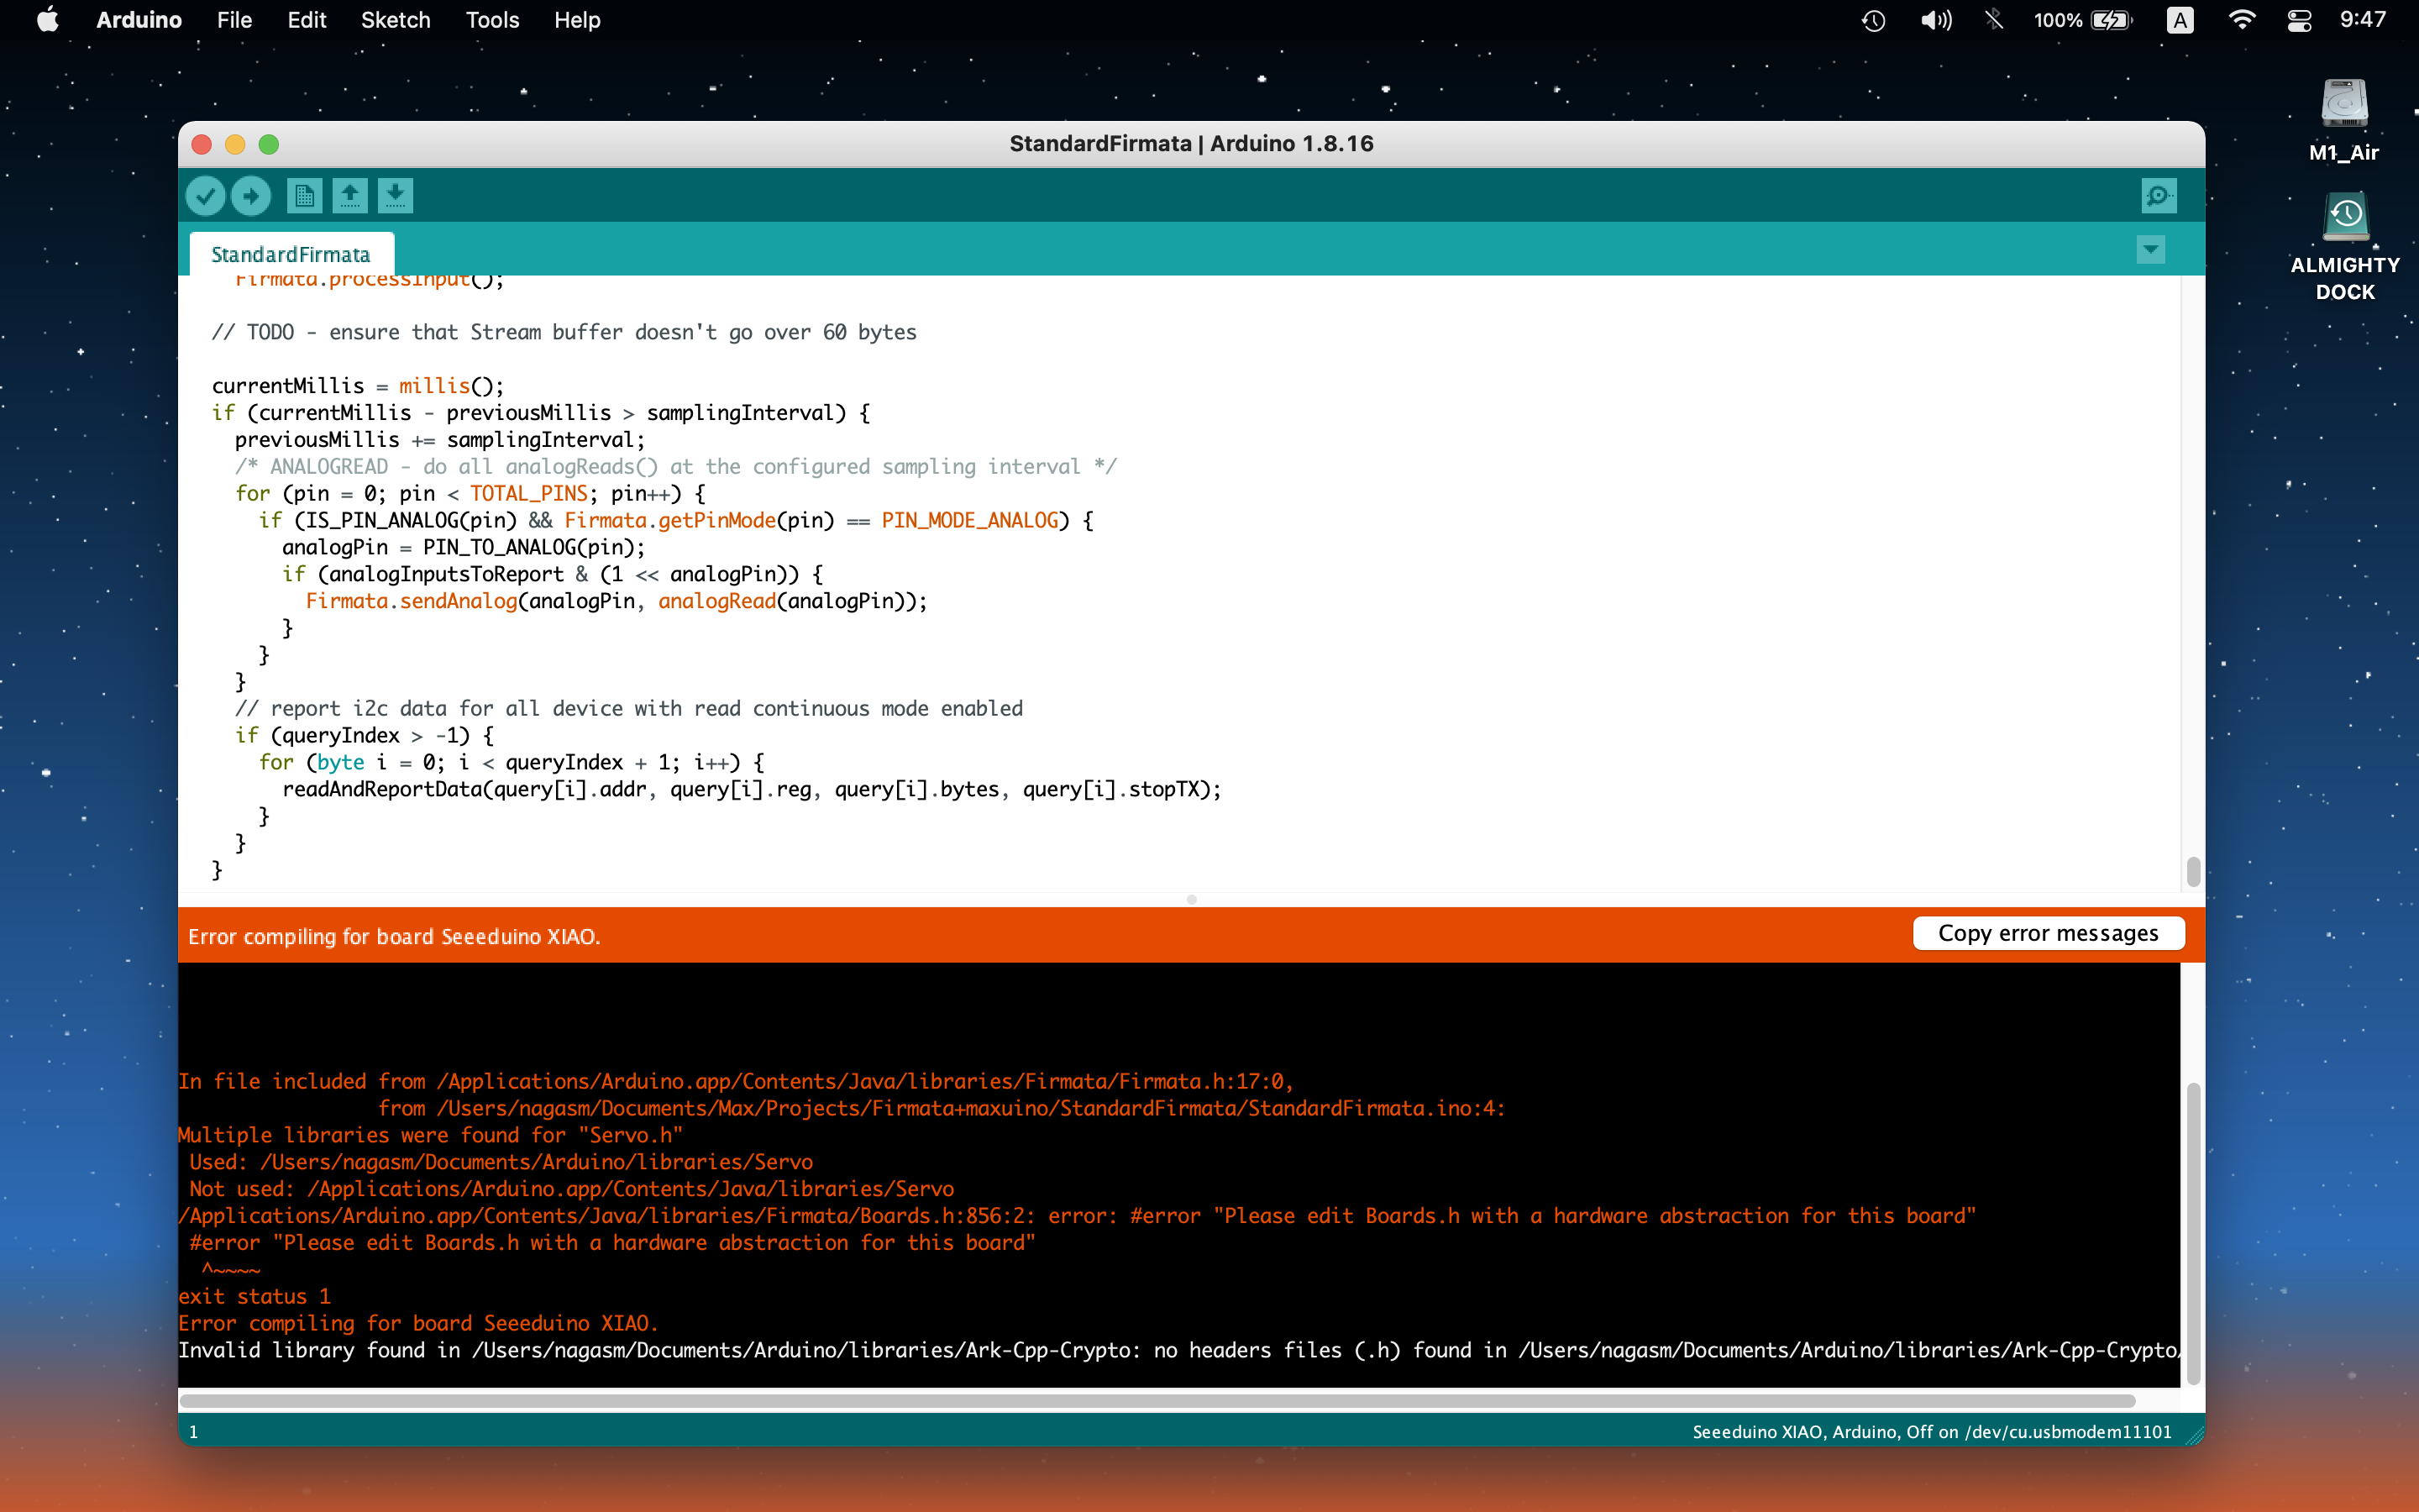This screenshot has height=1512, width=2419.
Task: Open the Serial Monitor magnifier icon
Action: pyautogui.click(x=2158, y=195)
